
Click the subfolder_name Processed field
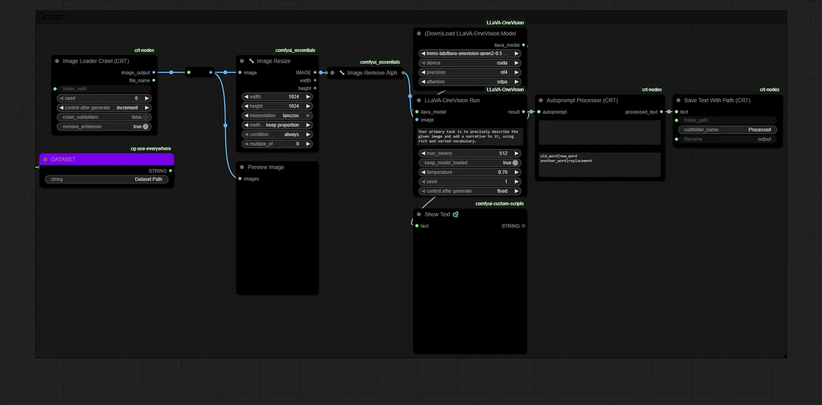coord(728,129)
